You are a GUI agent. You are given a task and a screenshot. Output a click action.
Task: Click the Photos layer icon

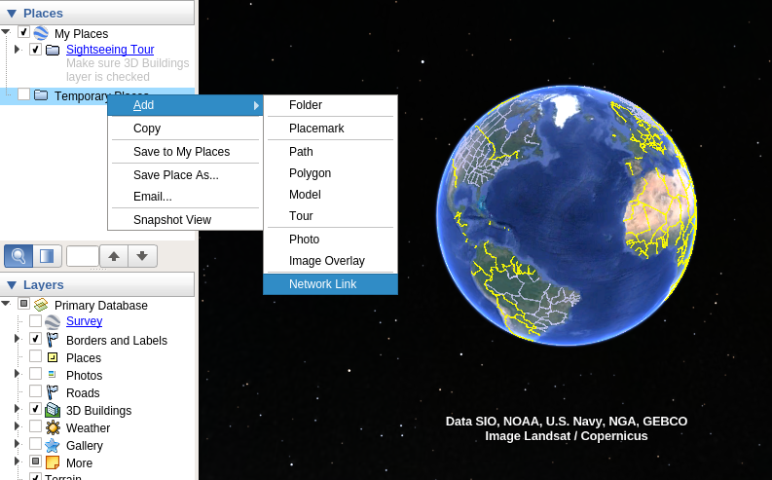point(52,374)
